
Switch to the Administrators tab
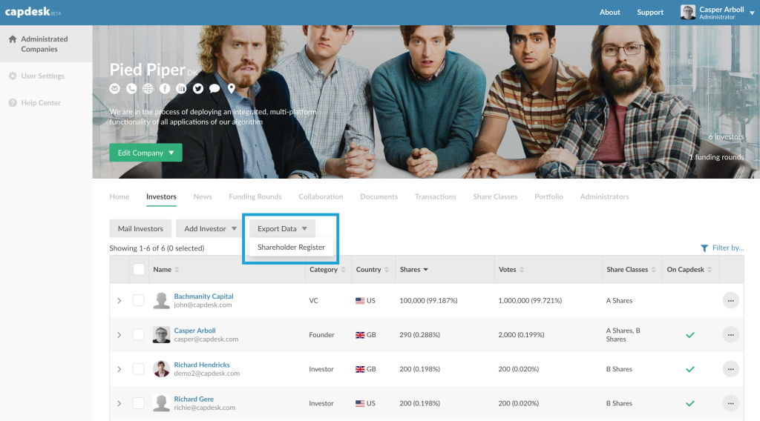pos(604,196)
